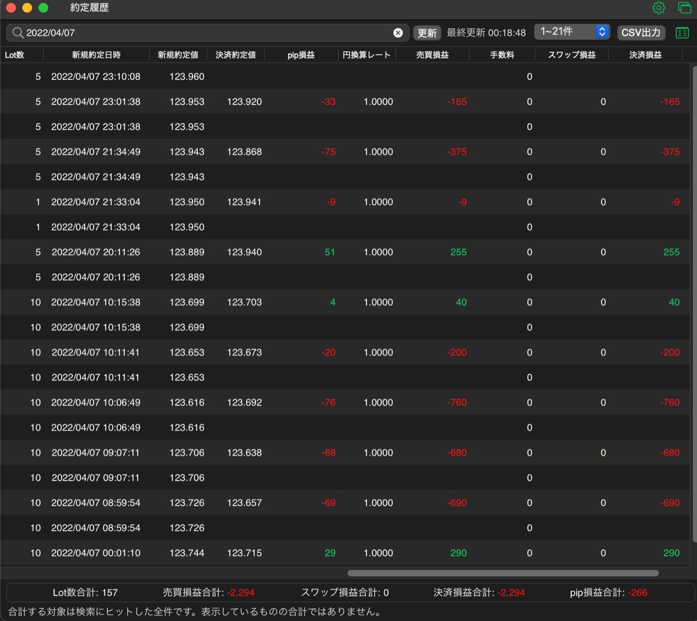This screenshot has height=621, width=697.
Task: Open the 1~21件 page range dropdown
Action: point(572,31)
